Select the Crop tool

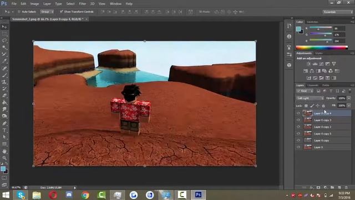coord(4,54)
